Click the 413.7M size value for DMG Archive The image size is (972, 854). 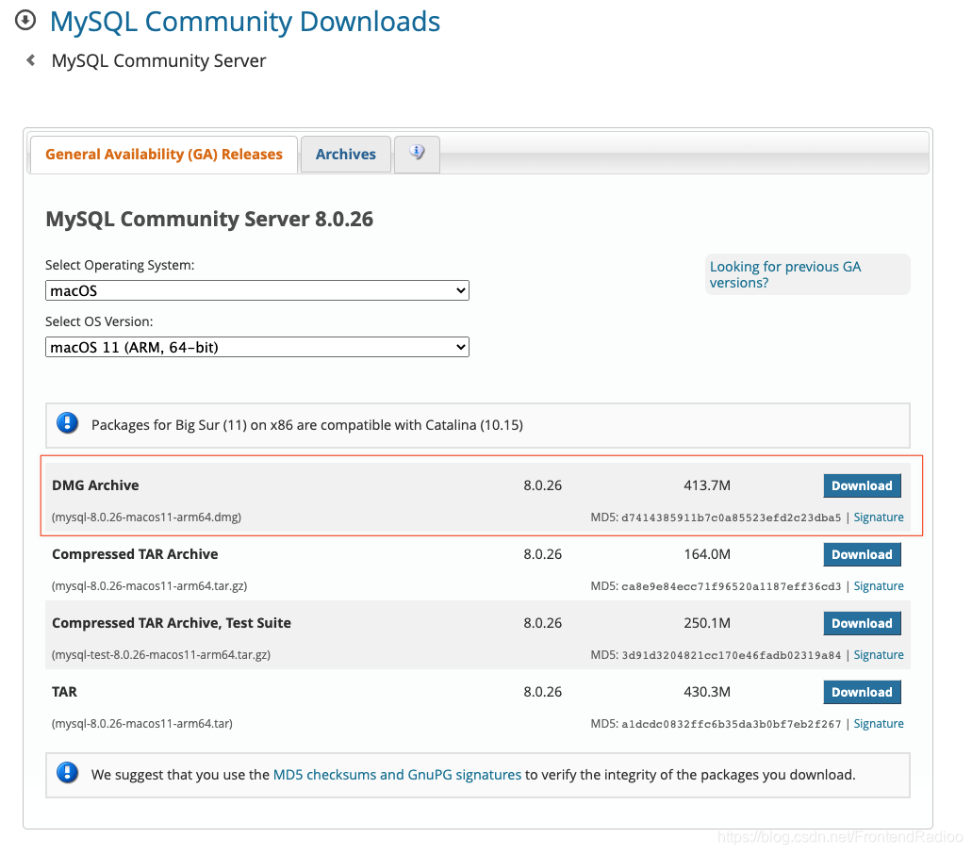707,485
